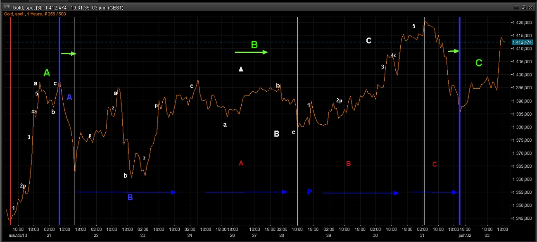Select the white upward triangle marker
This screenshot has width=537, height=242.
point(241,69)
